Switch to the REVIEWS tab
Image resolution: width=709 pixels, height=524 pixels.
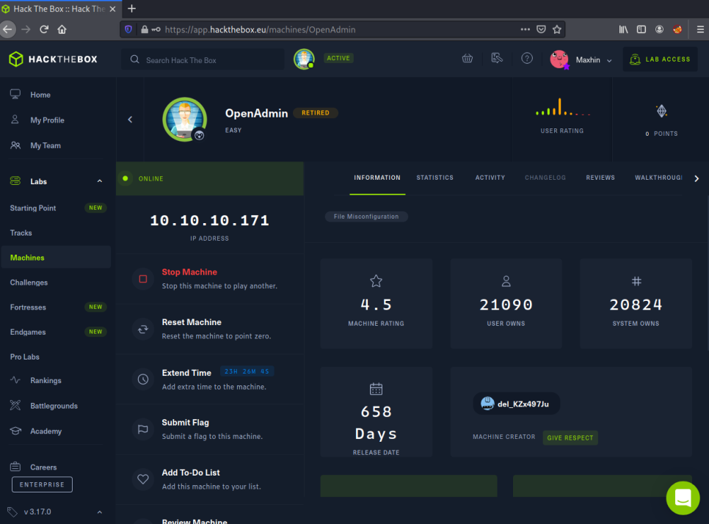tap(600, 178)
